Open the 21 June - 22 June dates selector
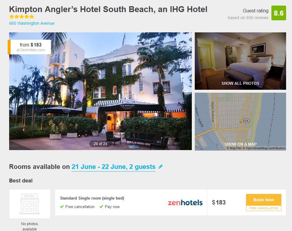This screenshot has height=231, width=292. [x=114, y=167]
